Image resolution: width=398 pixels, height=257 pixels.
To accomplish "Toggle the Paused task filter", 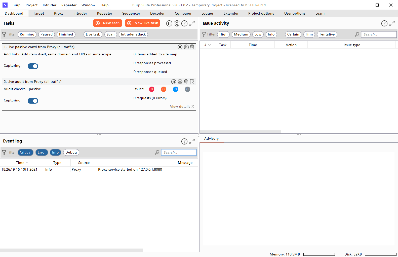I will click(x=47, y=34).
